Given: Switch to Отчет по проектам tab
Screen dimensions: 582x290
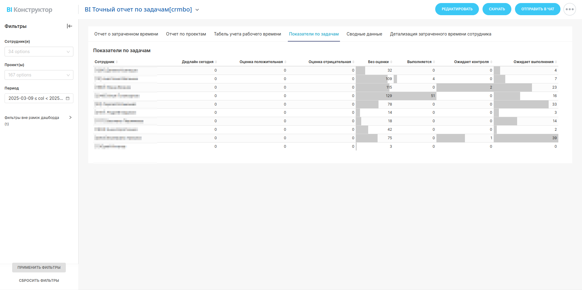Looking at the screenshot, I should tap(186, 34).
